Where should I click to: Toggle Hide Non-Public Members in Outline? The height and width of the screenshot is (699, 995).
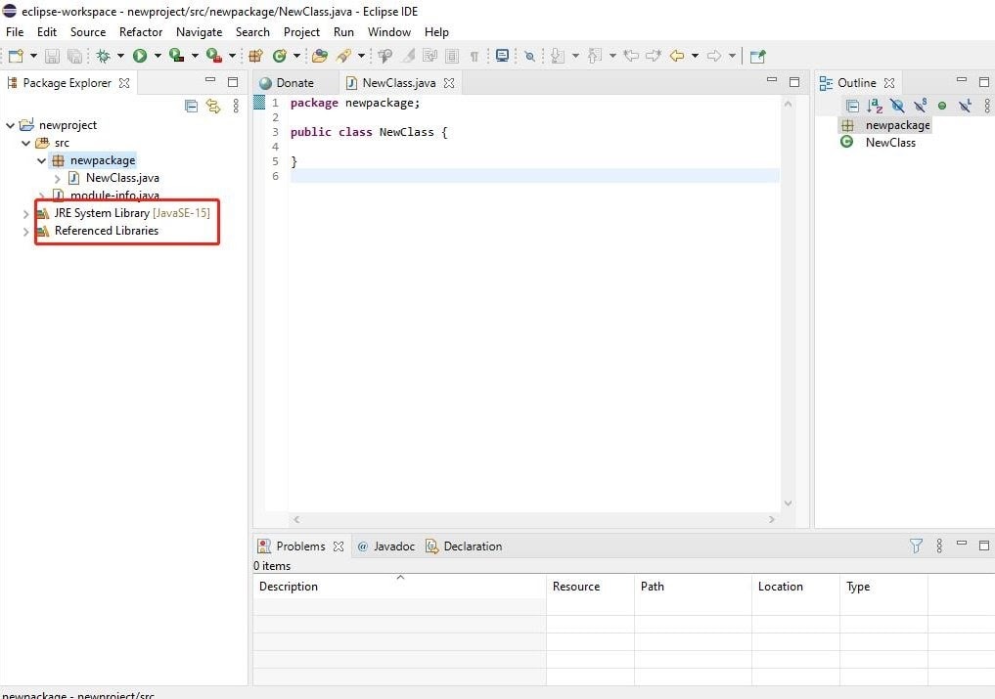942,106
